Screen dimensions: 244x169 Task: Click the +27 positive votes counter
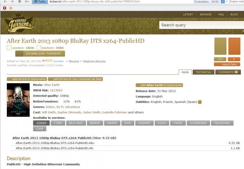[x=220, y=59]
